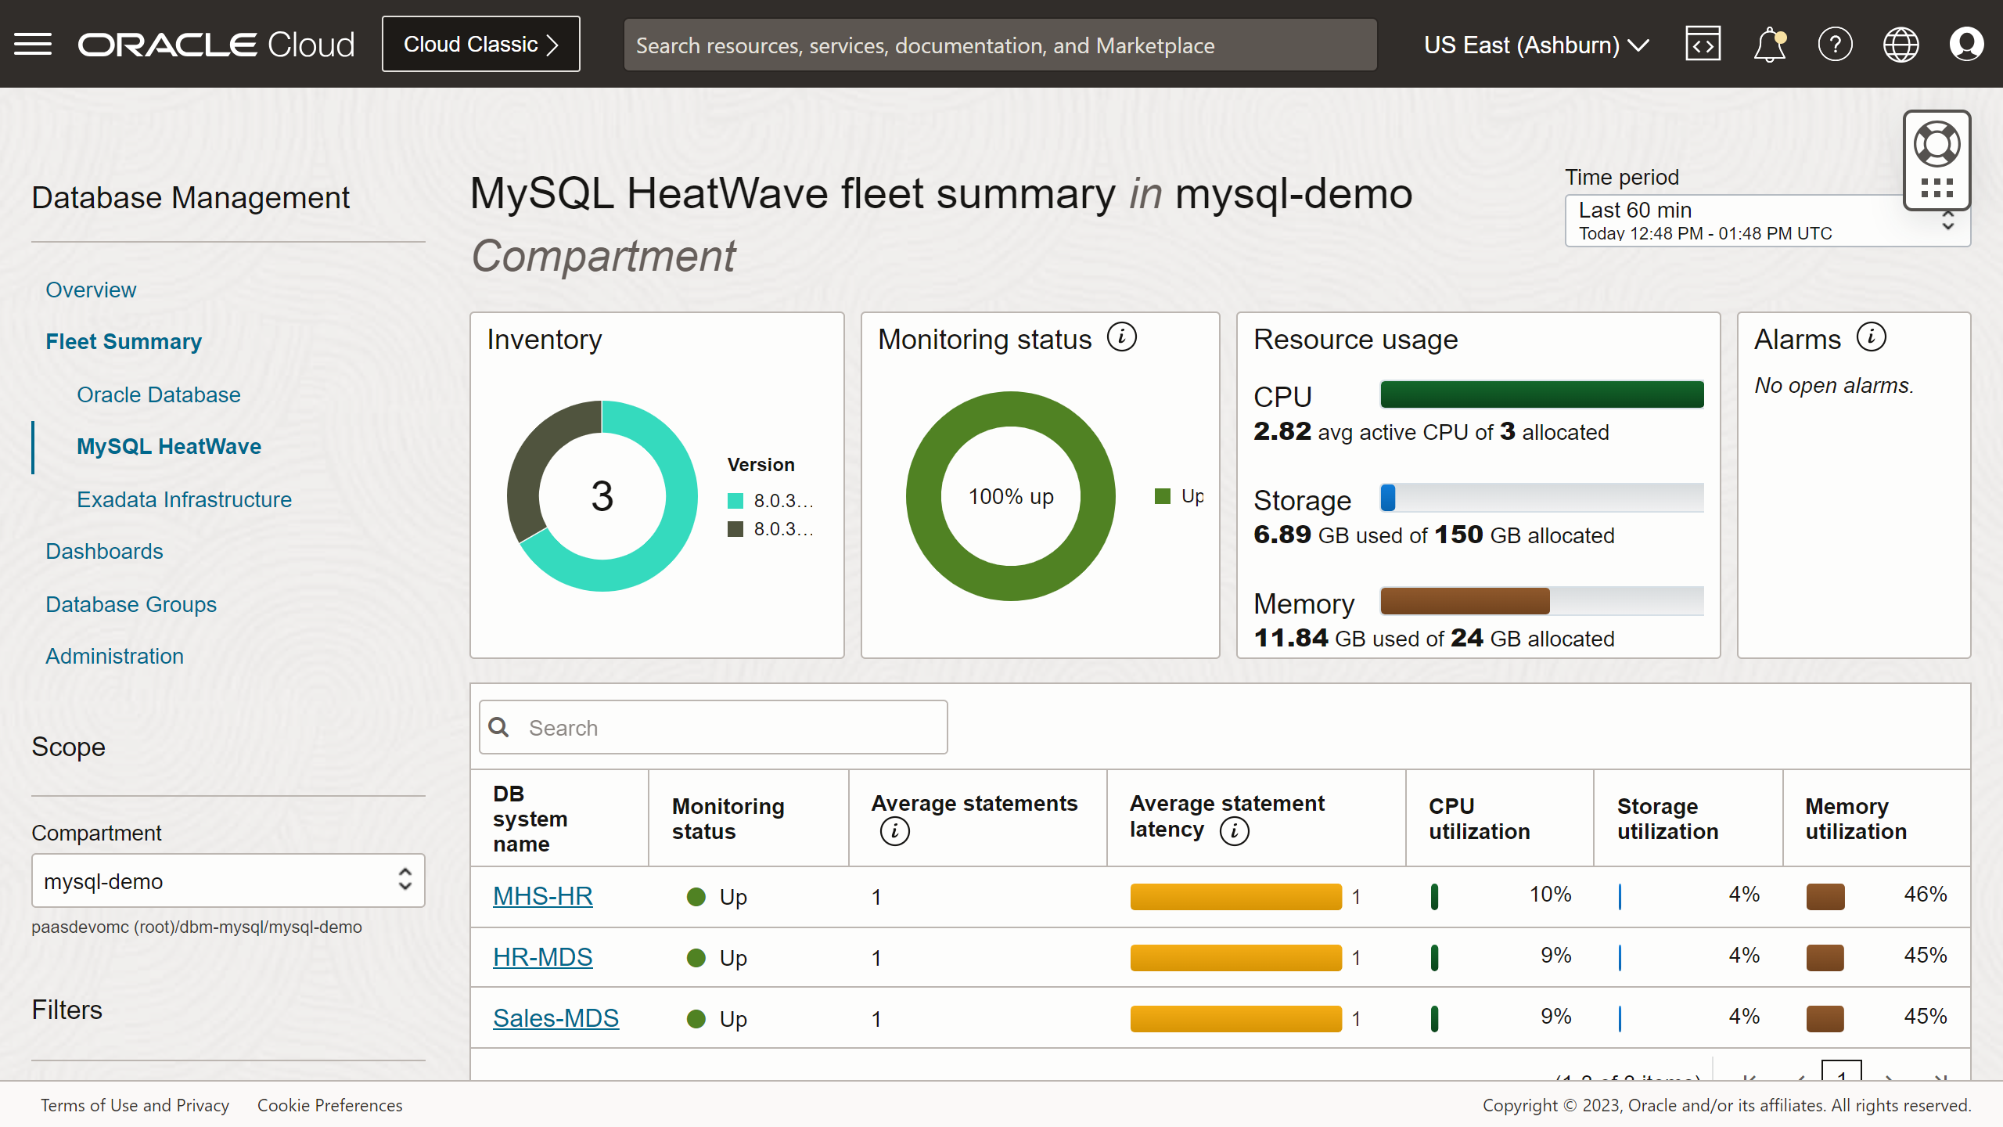Open the MHS-HR database system

click(542, 895)
